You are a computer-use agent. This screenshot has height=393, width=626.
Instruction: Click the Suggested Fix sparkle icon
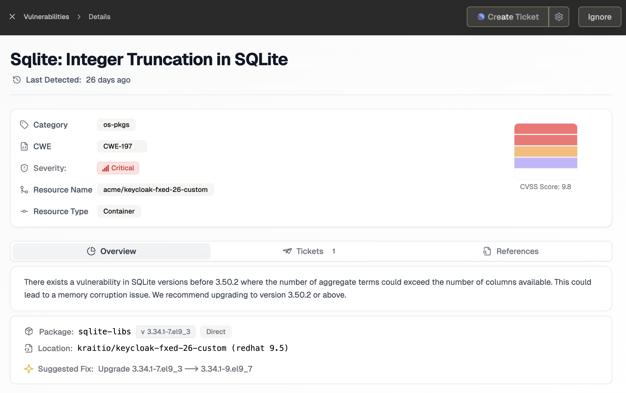tap(29, 369)
